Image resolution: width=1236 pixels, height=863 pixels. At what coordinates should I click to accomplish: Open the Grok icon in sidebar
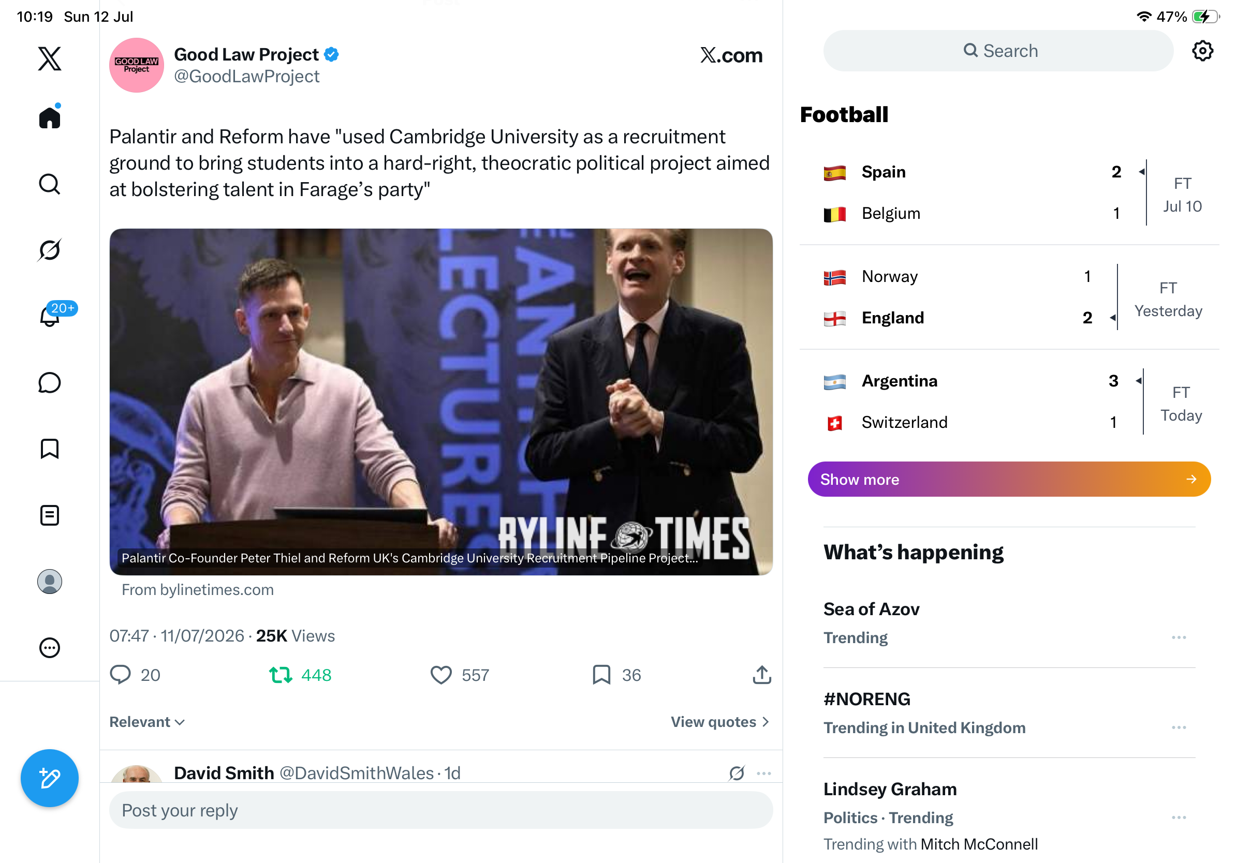[50, 250]
